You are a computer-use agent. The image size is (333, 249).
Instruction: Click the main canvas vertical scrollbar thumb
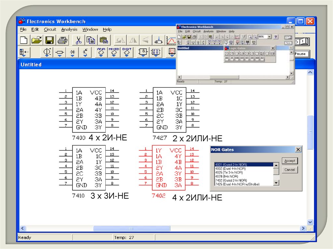310,132
